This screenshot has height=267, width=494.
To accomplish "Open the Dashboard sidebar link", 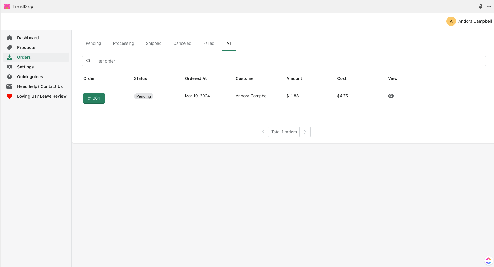I will tap(28, 38).
